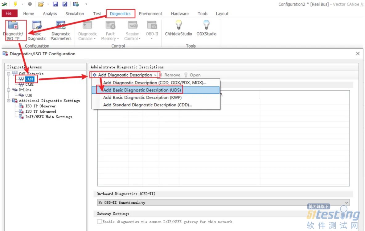Select ISO TP Observer tree item
Screen dimensions: 365x231
(40, 106)
